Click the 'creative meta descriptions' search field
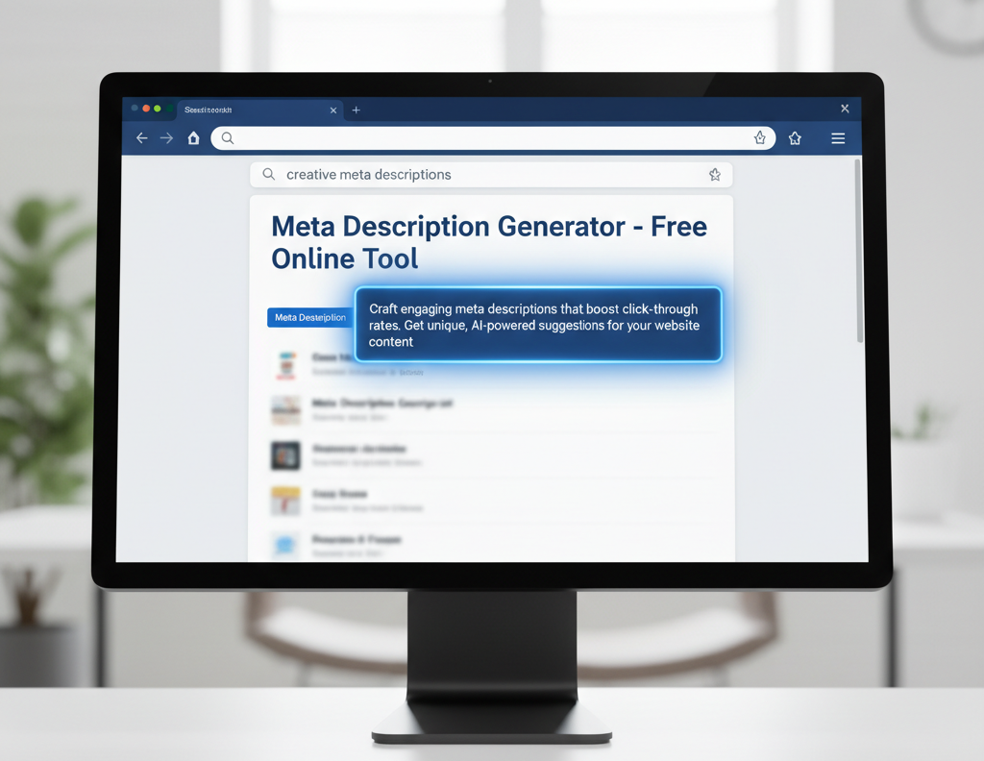 480,175
